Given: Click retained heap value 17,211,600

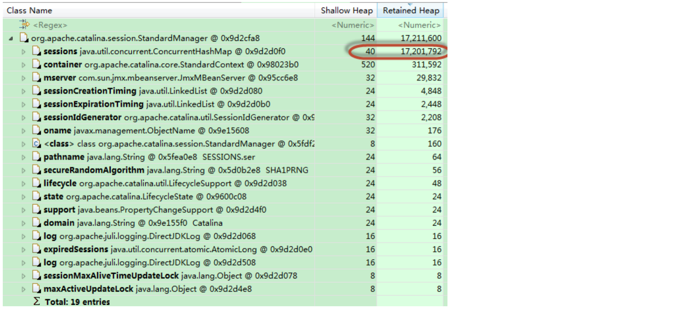Looking at the screenshot, I should pyautogui.click(x=421, y=38).
